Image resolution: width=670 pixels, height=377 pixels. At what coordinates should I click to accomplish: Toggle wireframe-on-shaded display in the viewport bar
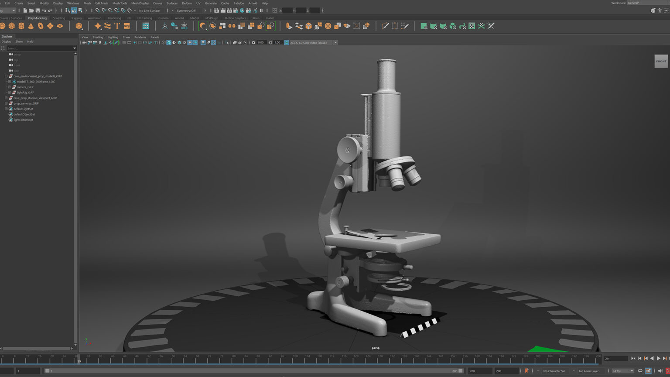(x=174, y=42)
